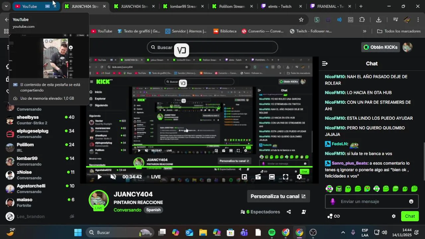
Task: Open Agostorchelli channel in sidebar
Action: [40, 189]
